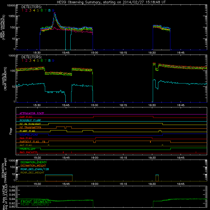210x210 pixels.
Task: Click detector 6 legend number in rear segments plot
Action: (x=42, y=61)
